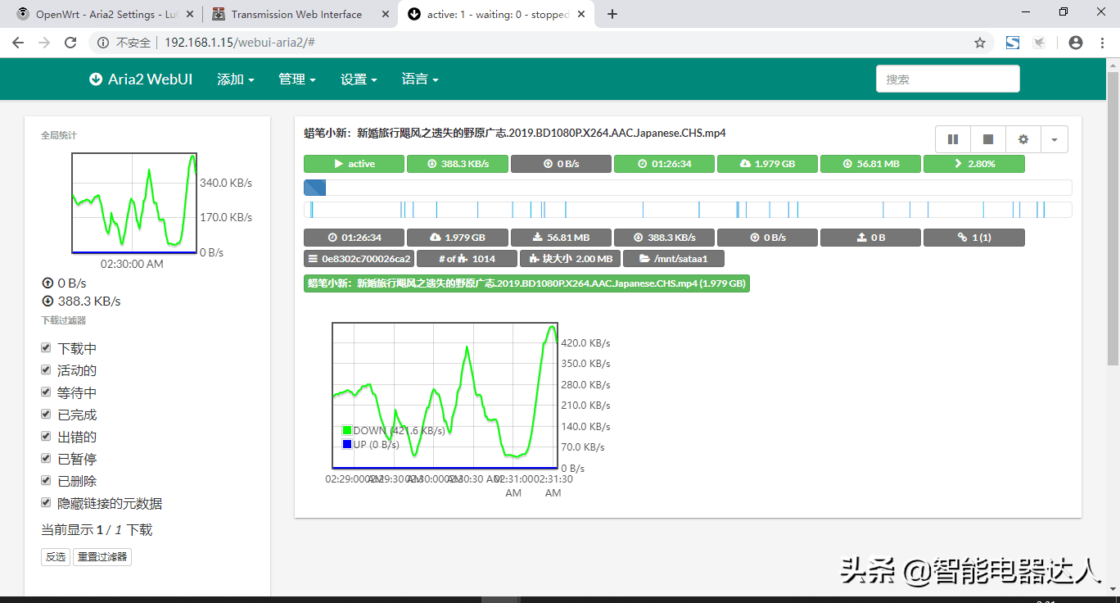
Task: Expand the 添加 dropdown menu
Action: point(235,79)
